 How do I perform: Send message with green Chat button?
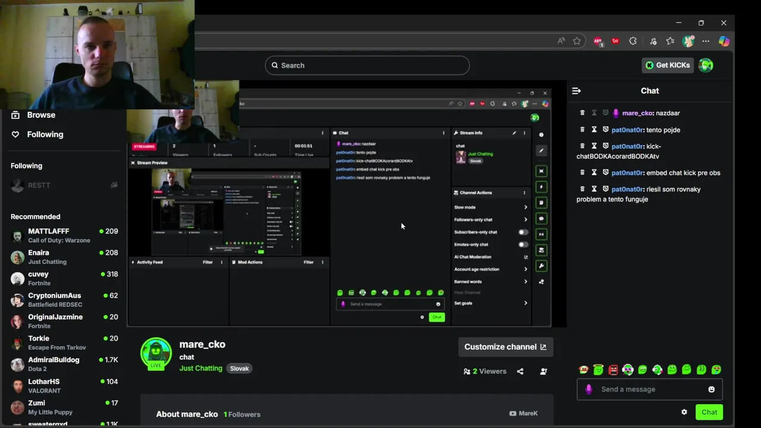click(x=709, y=412)
